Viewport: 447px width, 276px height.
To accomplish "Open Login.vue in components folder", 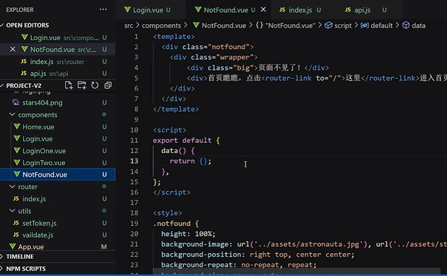I will pos(57,139).
